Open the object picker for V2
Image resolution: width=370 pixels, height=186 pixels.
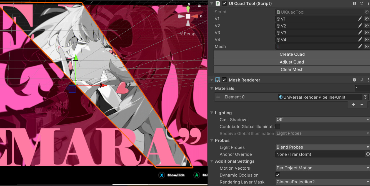(x=367, y=26)
